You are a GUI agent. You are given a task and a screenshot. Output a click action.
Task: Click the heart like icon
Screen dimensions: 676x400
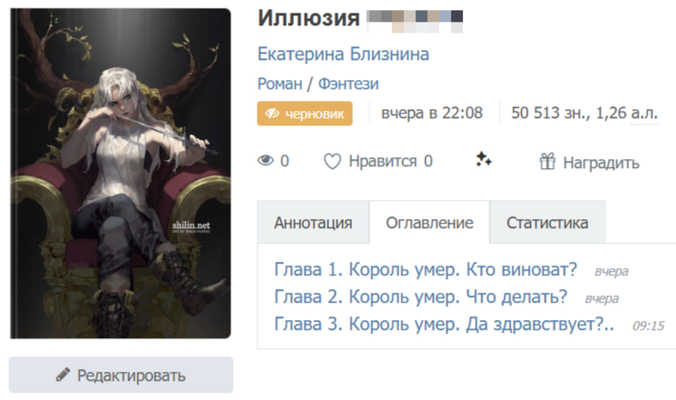click(332, 162)
